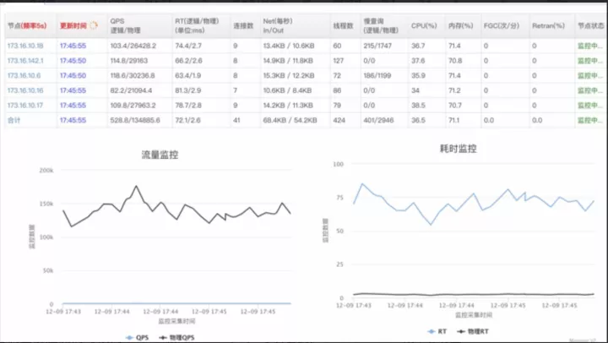This screenshot has height=343, width=608.
Task: Click Net value 13.4KB / 10.6KB
Action: 289,46
